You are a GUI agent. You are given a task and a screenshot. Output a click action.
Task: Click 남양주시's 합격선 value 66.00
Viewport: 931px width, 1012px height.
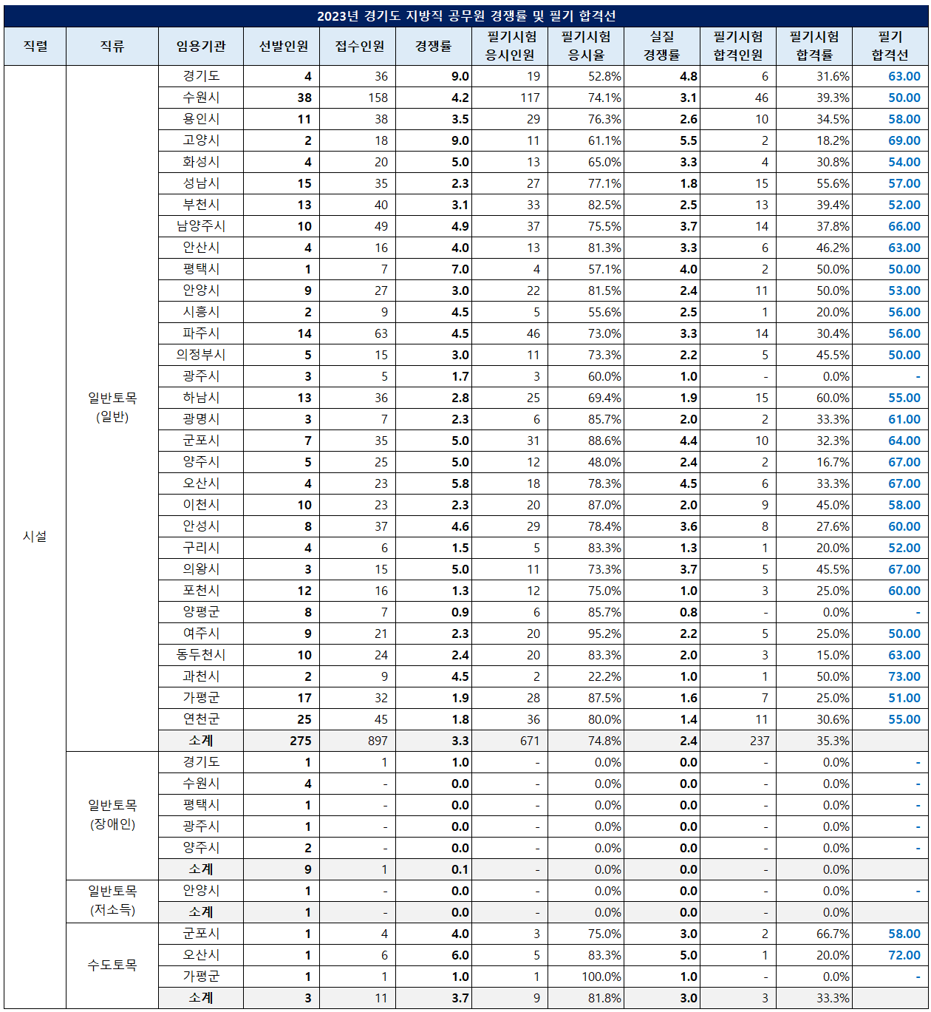click(x=904, y=226)
